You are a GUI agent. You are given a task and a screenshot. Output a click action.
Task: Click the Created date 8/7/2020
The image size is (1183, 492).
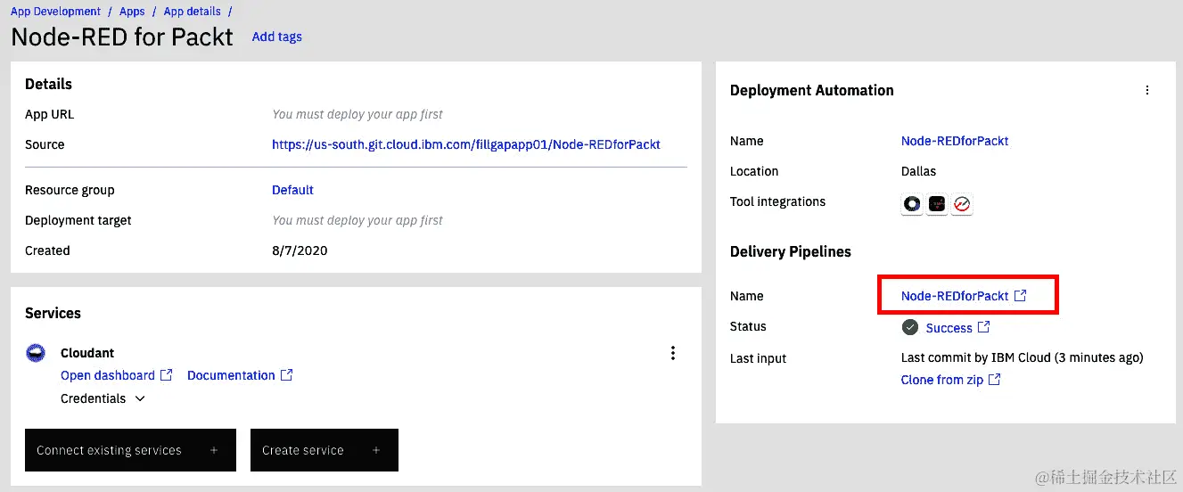pyautogui.click(x=300, y=250)
